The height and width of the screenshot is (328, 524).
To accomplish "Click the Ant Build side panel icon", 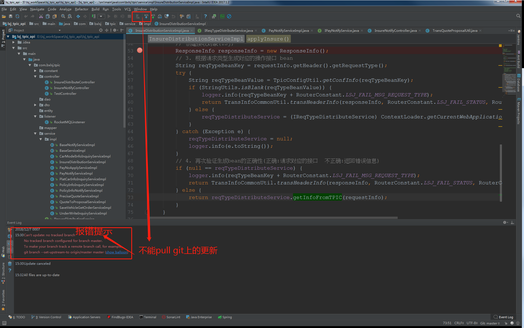I will click(x=519, y=57).
